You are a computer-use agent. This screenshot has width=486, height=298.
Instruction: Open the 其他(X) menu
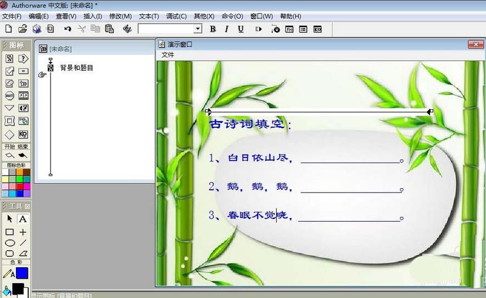pos(204,16)
